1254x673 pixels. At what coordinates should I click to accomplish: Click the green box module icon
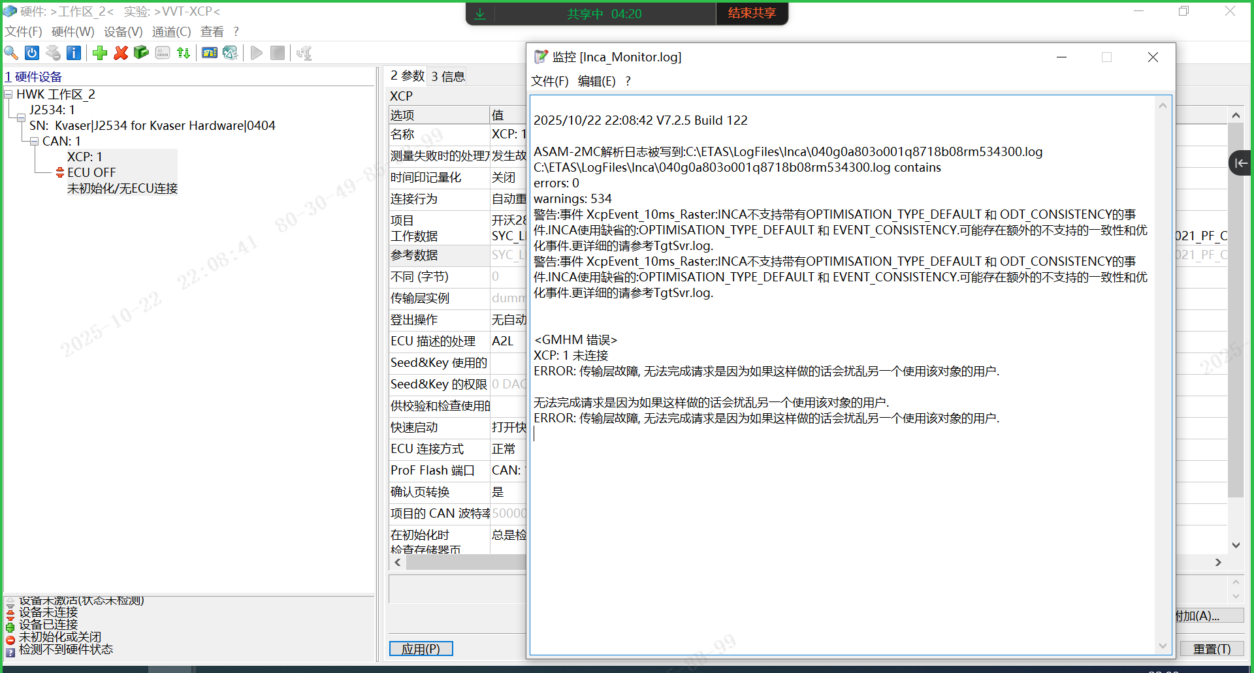click(141, 53)
